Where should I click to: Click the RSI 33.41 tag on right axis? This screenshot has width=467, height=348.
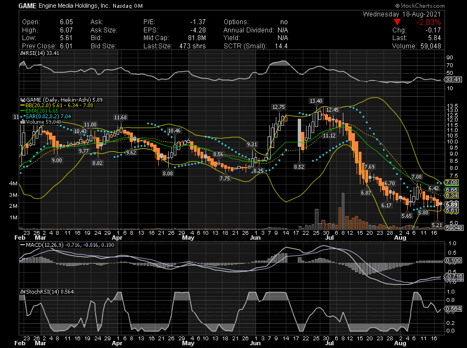(x=453, y=79)
